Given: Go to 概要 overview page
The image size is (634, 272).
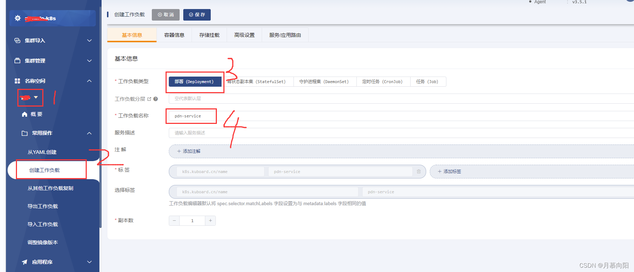Looking at the screenshot, I should [37, 114].
